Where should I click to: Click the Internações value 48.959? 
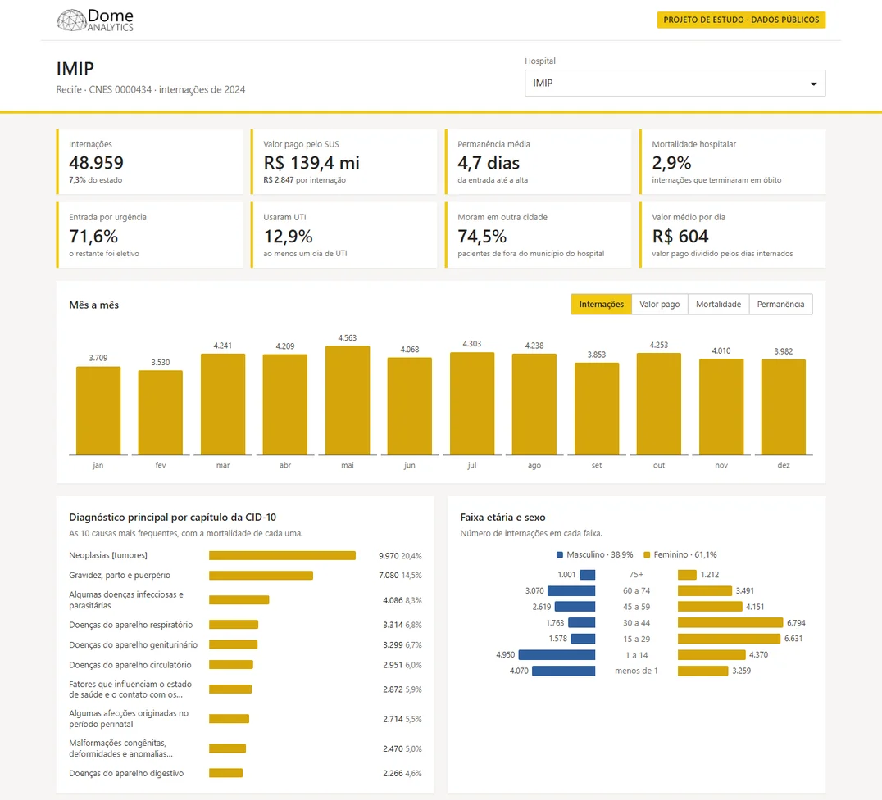[x=96, y=163]
